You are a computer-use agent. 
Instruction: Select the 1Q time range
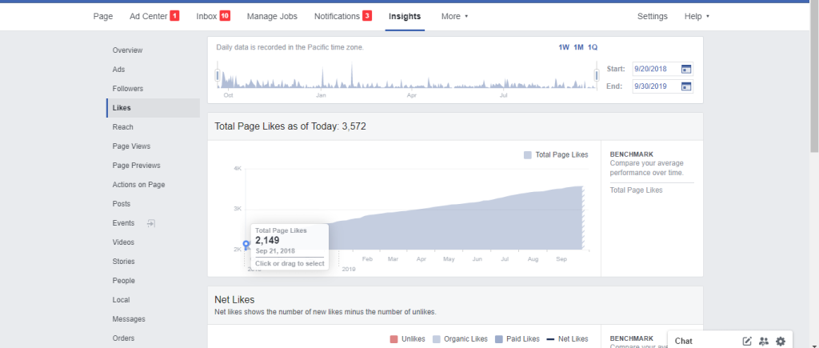coord(593,47)
